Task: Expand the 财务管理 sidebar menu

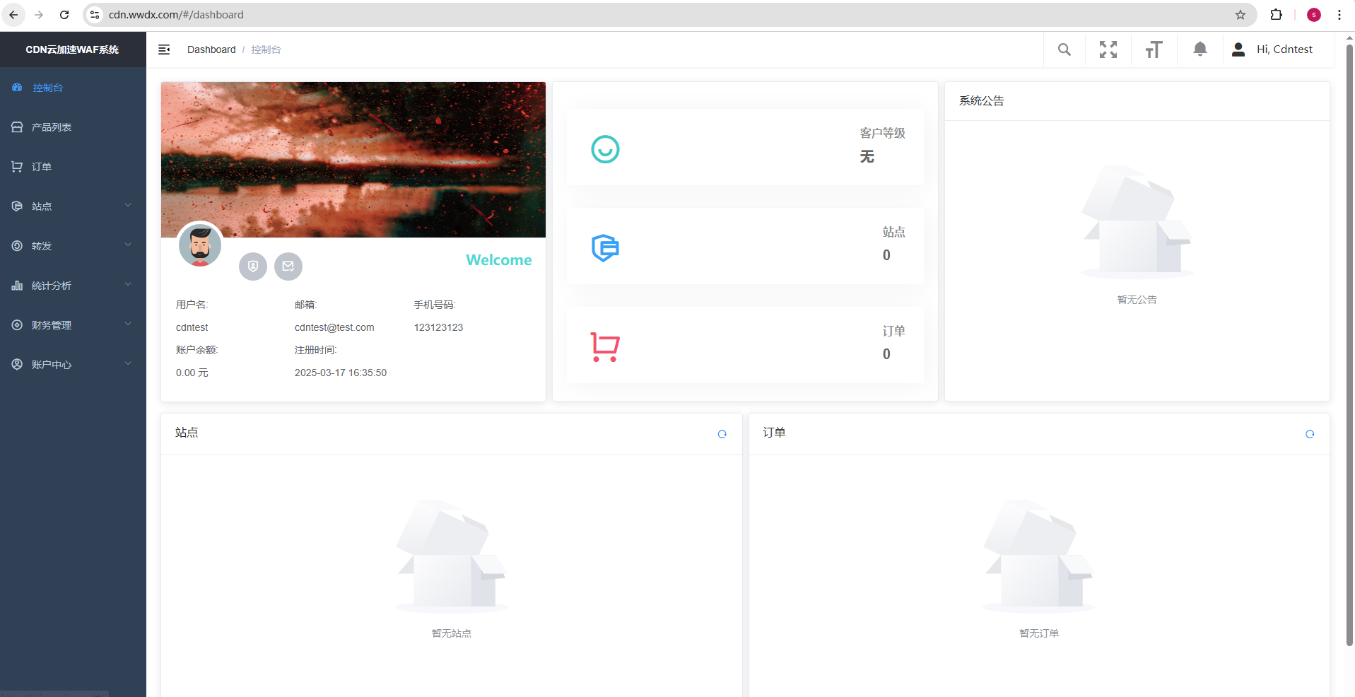Action: [71, 325]
